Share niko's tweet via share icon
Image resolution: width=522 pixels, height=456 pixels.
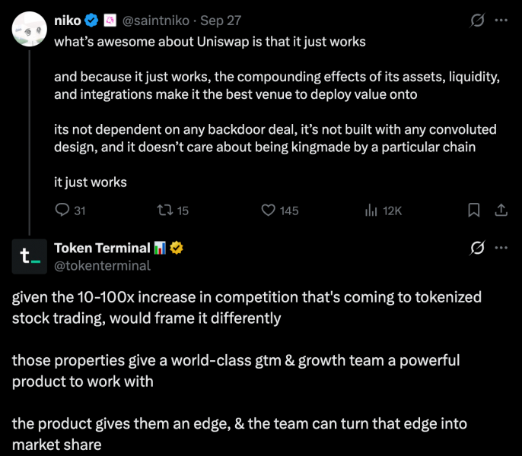click(501, 211)
